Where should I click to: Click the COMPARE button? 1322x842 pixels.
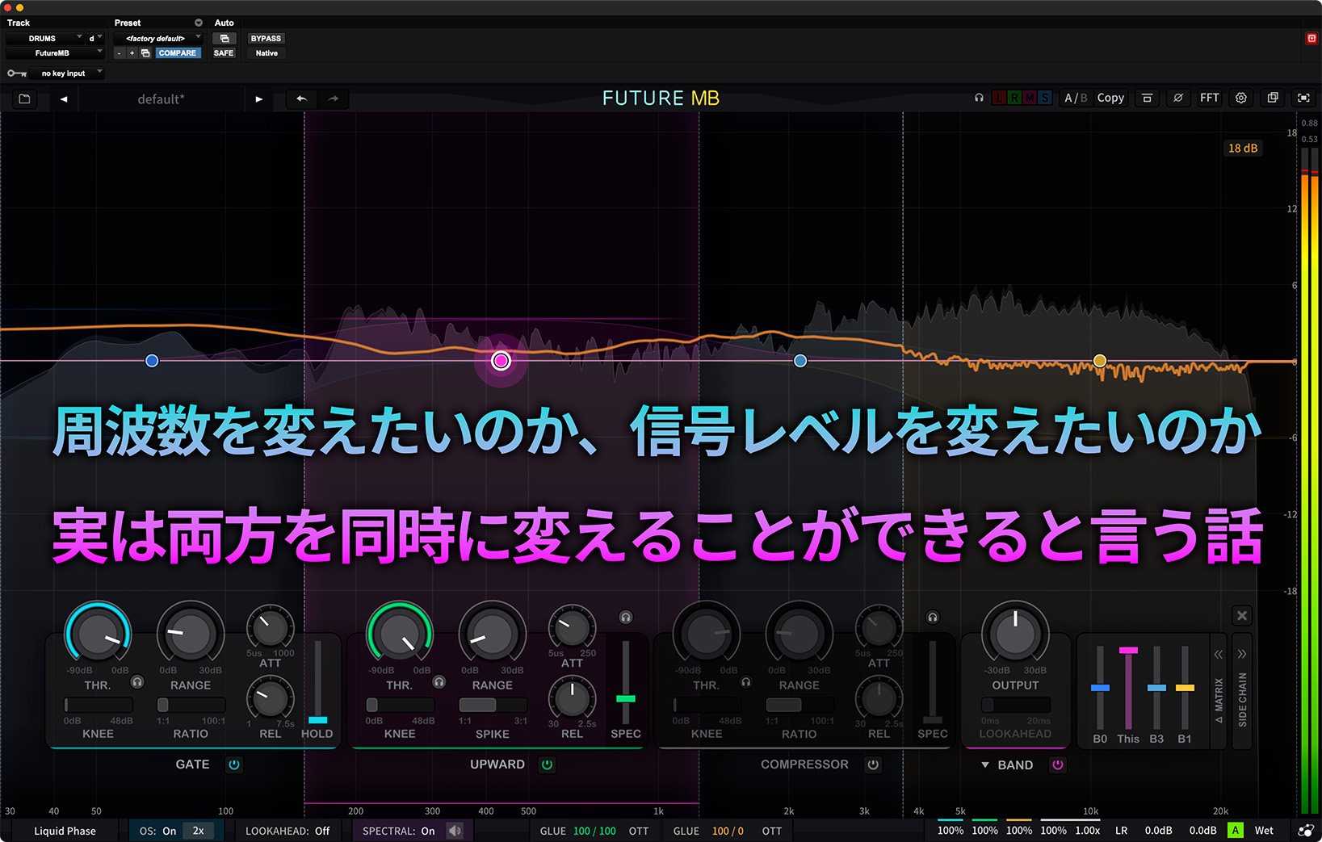178,52
